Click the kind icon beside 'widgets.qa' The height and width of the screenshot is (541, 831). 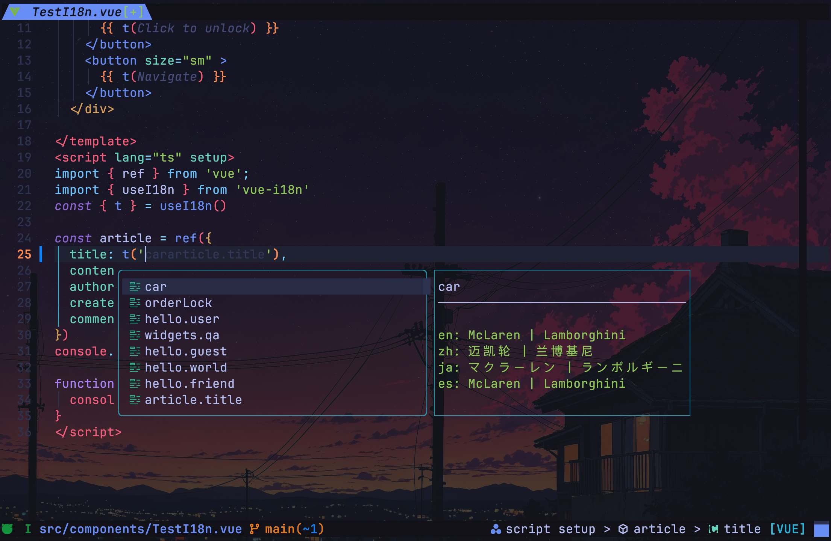(135, 335)
